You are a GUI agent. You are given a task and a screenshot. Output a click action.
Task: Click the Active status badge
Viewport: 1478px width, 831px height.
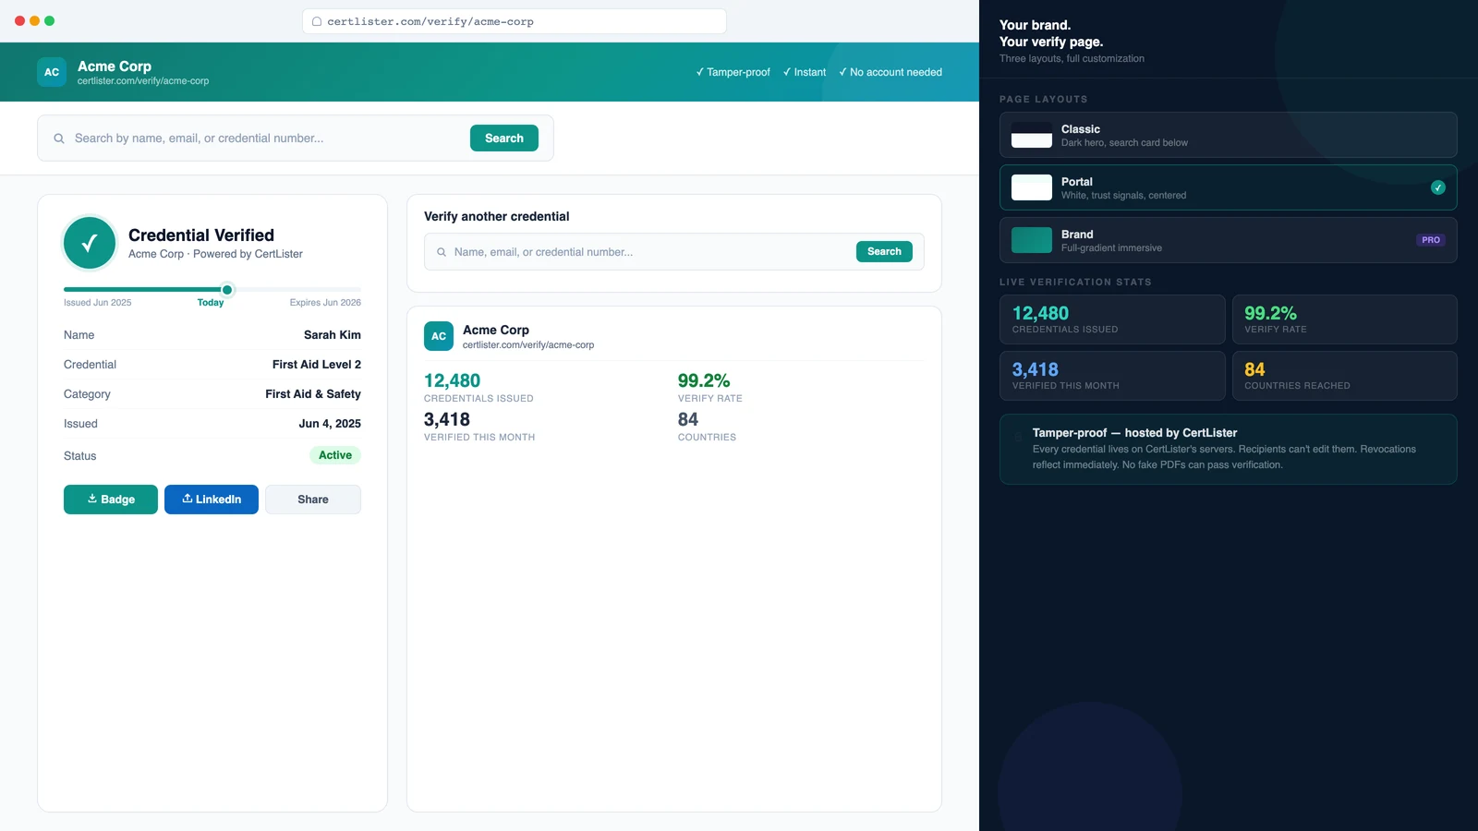pyautogui.click(x=335, y=455)
